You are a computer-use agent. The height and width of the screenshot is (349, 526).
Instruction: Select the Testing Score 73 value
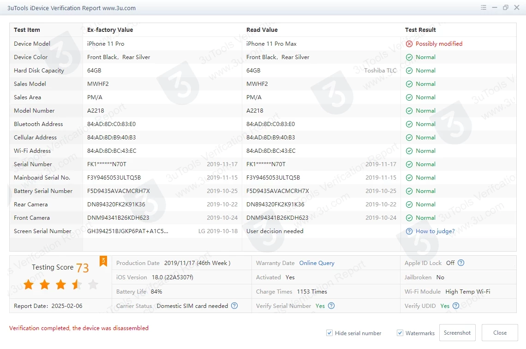tap(83, 268)
